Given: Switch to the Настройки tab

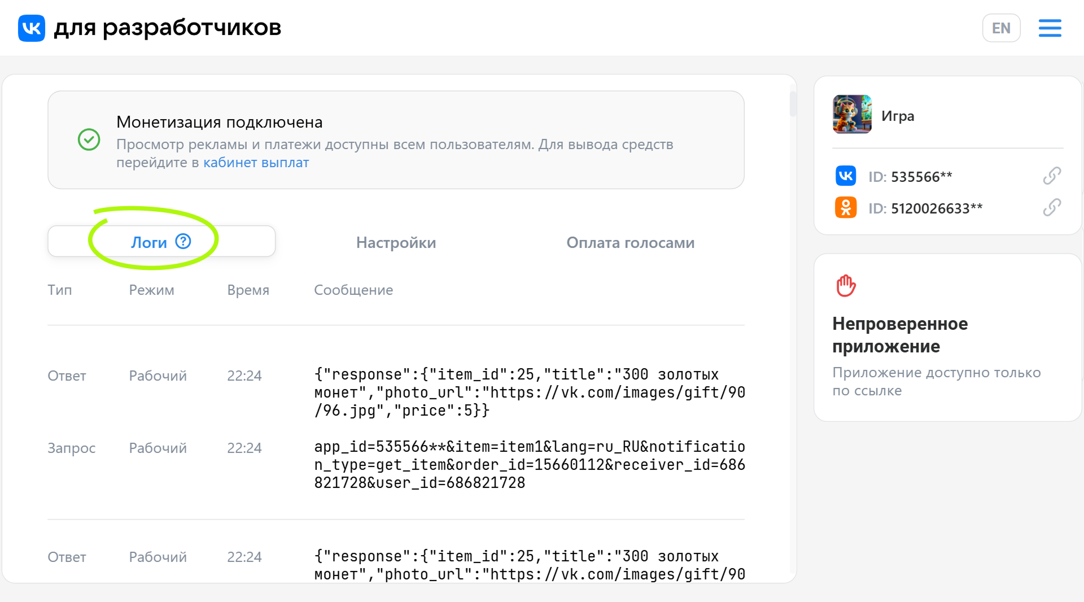Looking at the screenshot, I should [x=396, y=242].
